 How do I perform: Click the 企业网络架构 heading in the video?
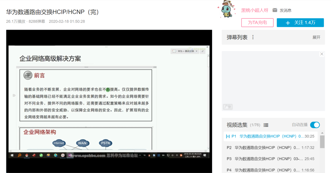click(40, 132)
